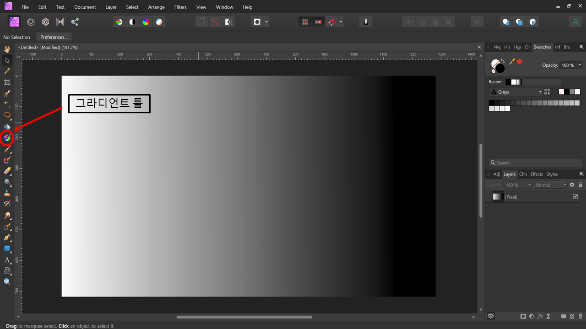
Task: Open the layer opacity 100 % dropdown
Action: [518, 185]
